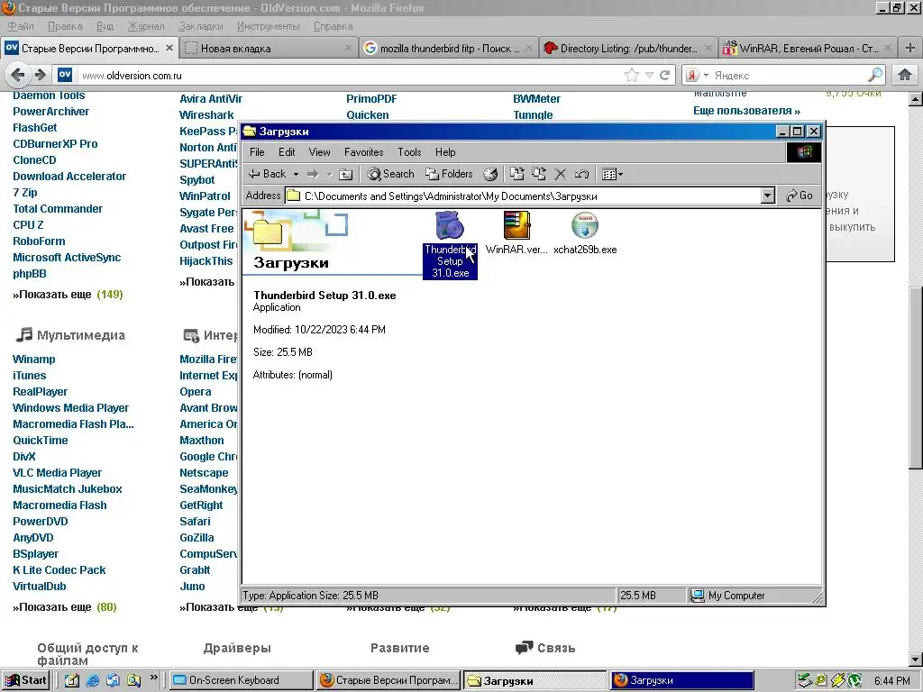The width and height of the screenshot is (923, 692).
Task: Go back in the Загрузки folder window
Action: pyautogui.click(x=267, y=174)
